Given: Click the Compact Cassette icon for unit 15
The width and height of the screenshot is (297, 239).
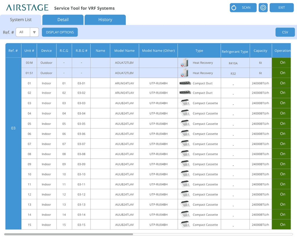Looking at the screenshot, I should tap(185, 224).
